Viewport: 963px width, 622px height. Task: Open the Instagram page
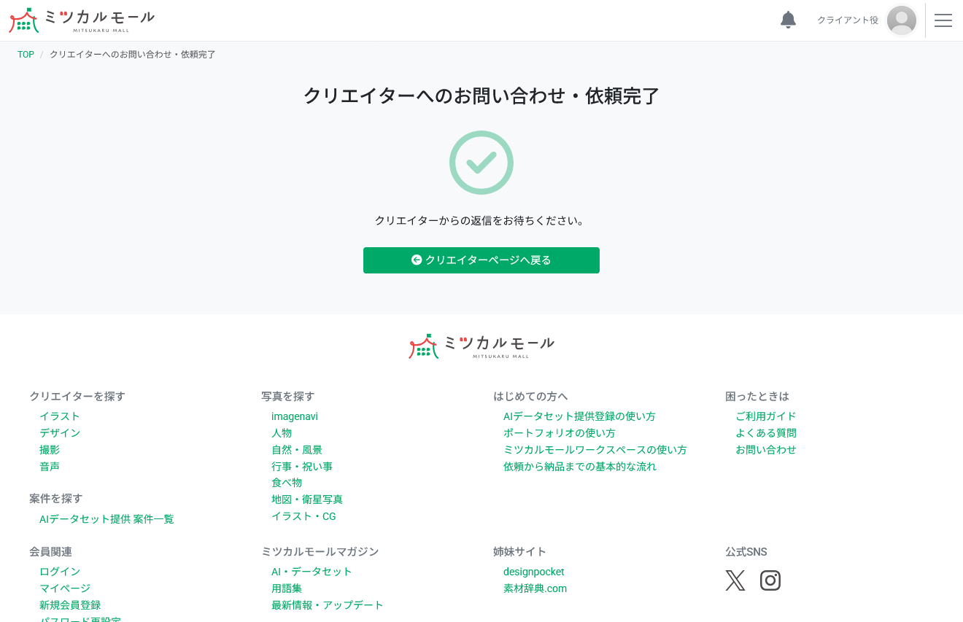(770, 580)
